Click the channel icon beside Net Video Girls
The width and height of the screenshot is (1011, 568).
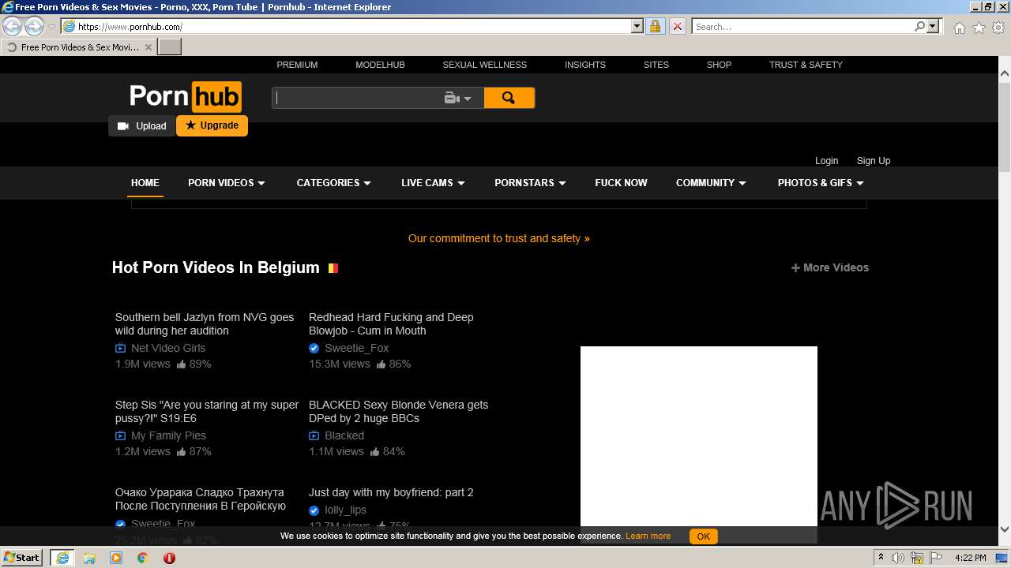point(120,348)
